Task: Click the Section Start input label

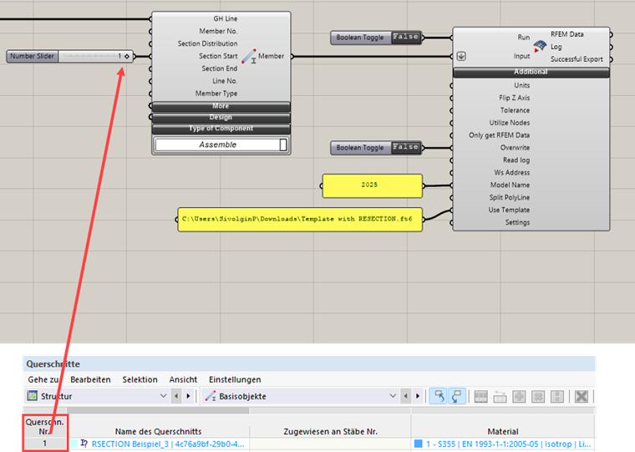Action: click(x=218, y=56)
